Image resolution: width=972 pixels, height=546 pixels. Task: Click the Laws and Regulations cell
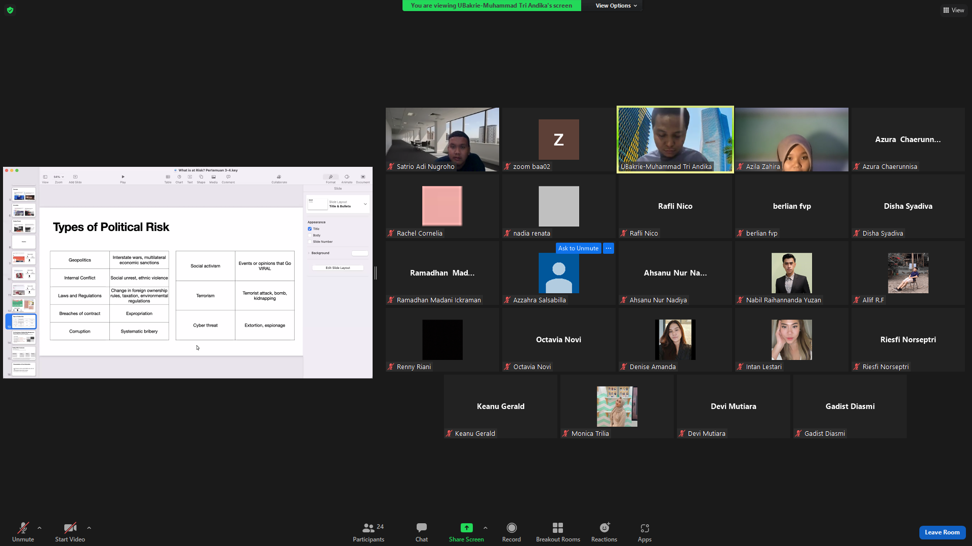80,296
